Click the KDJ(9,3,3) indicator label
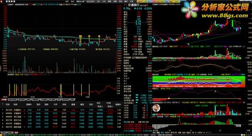Viewport: 252px width, 136px height. (156, 61)
